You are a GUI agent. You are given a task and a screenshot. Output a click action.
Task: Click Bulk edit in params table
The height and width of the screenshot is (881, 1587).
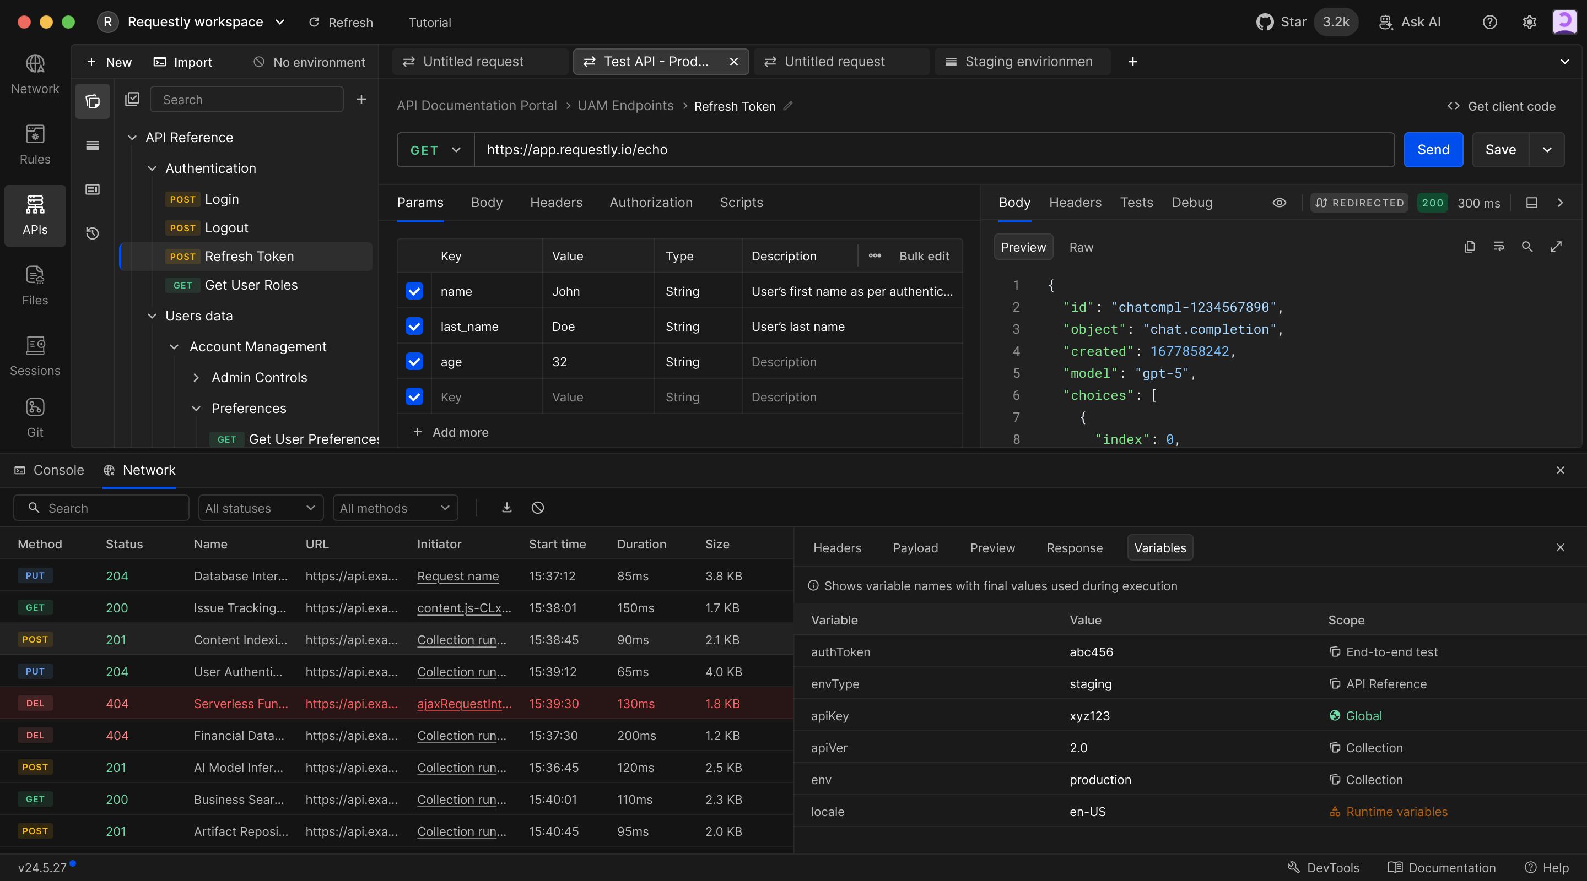point(924,256)
